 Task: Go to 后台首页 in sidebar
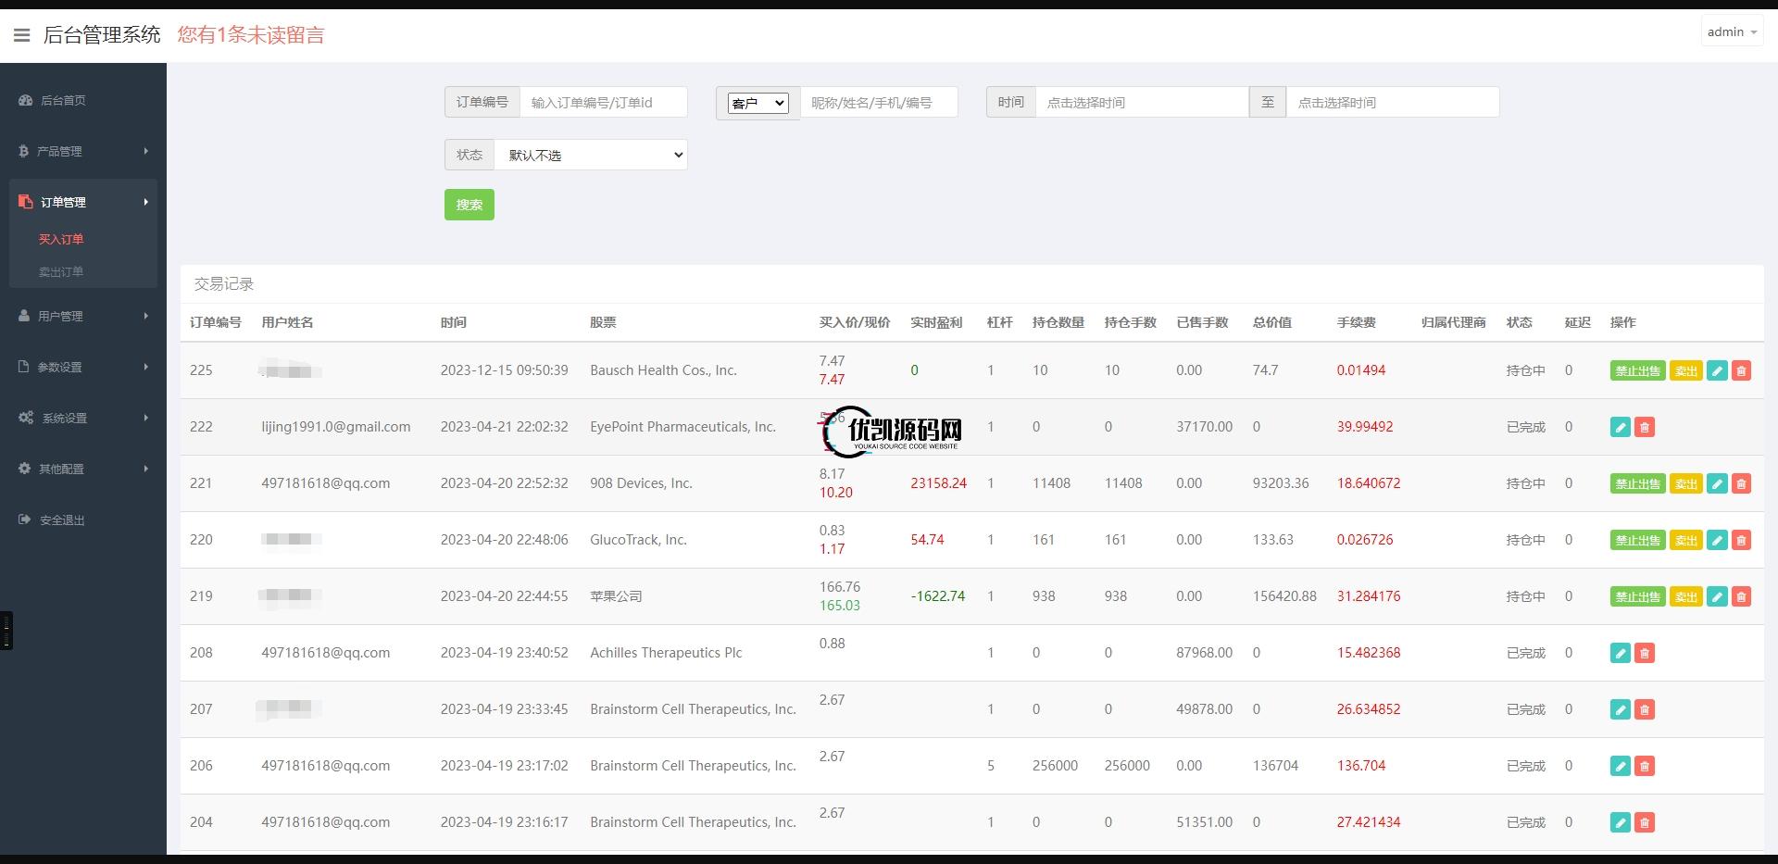tap(63, 100)
